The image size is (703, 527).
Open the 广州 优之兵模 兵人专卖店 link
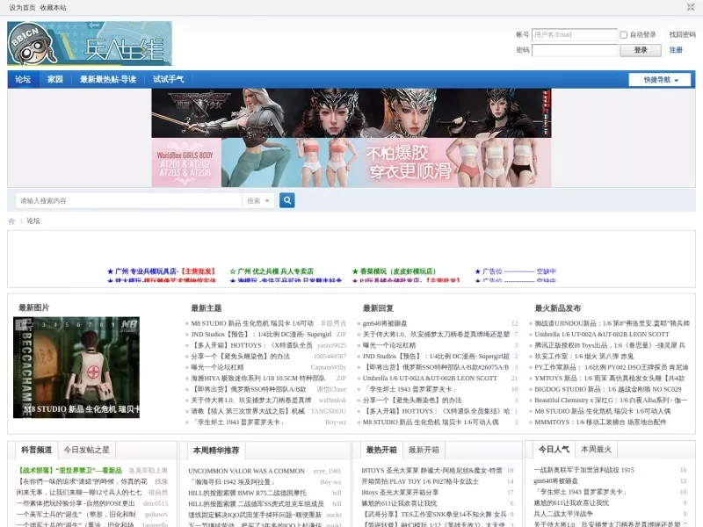[272, 271]
